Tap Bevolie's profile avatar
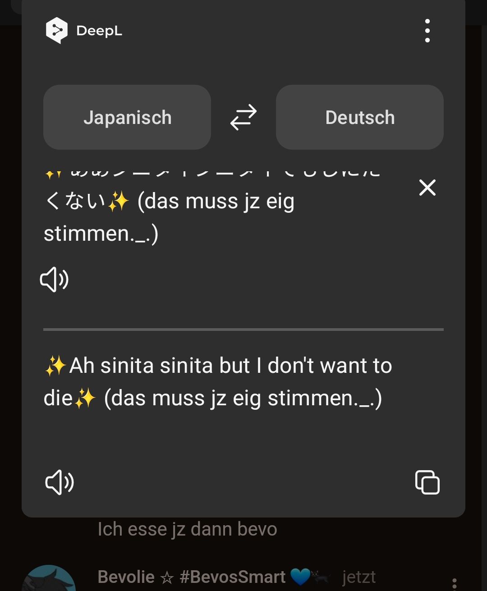The image size is (487, 591). coord(49,579)
